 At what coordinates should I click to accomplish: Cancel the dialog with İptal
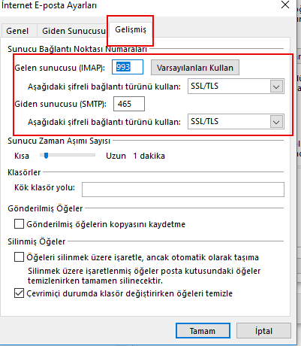(263, 331)
